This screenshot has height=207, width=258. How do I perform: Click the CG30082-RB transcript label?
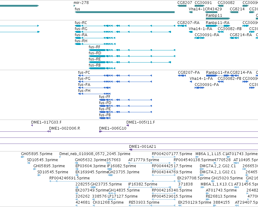point(230,29)
